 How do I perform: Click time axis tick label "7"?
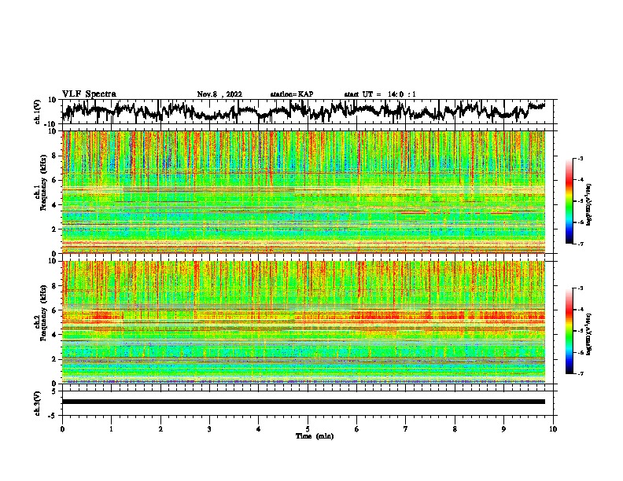406,429
